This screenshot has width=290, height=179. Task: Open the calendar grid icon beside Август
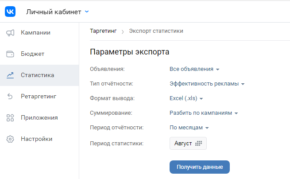point(198,143)
